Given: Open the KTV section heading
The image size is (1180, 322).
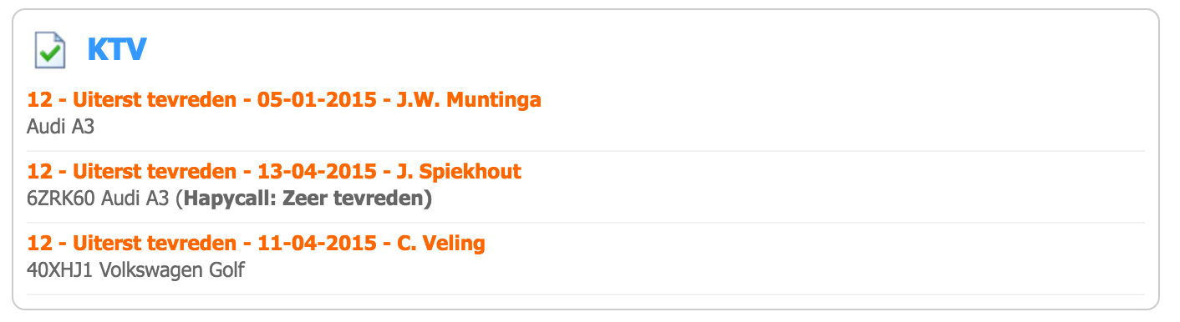Looking at the screenshot, I should click(x=117, y=50).
